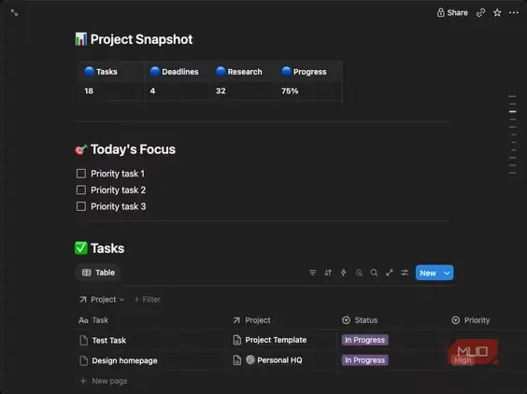Click the Deadlines header cell
The image size is (527, 394).
[178, 72]
